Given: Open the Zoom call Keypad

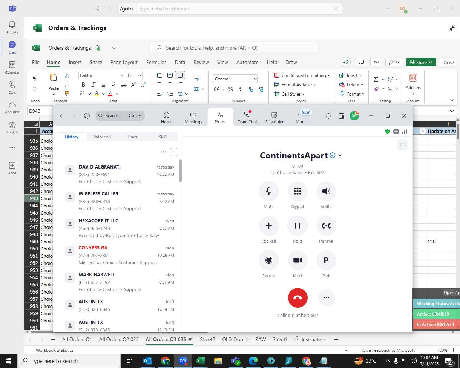Looking at the screenshot, I should tap(297, 191).
